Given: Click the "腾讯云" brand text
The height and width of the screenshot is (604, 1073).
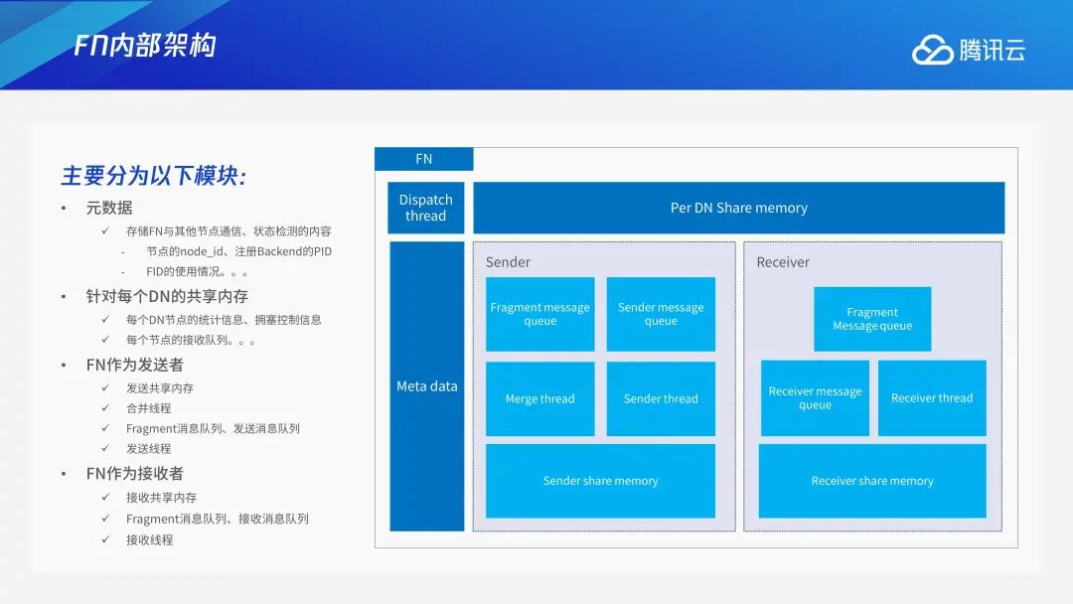Looking at the screenshot, I should 993,50.
